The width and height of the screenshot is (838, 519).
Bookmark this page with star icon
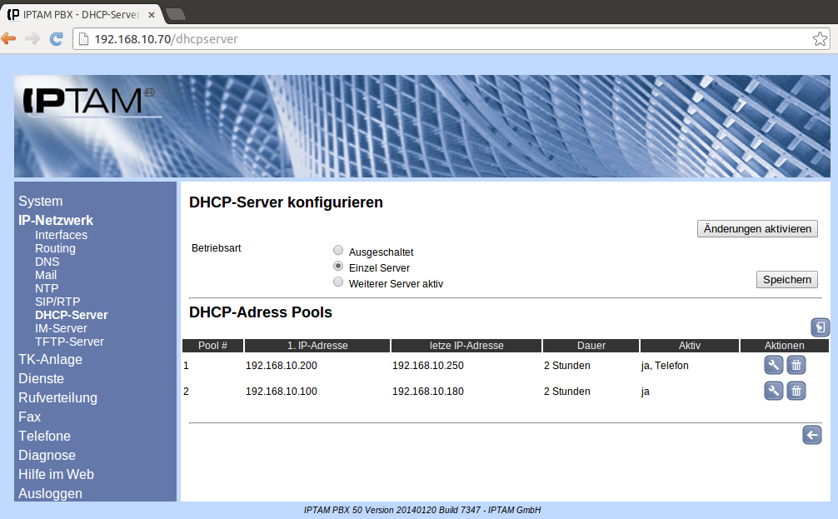(820, 38)
